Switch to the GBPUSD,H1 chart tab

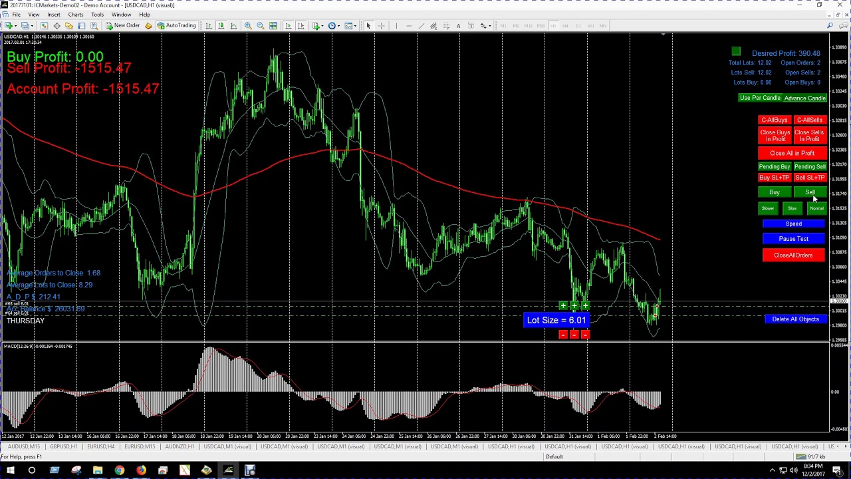(64, 446)
